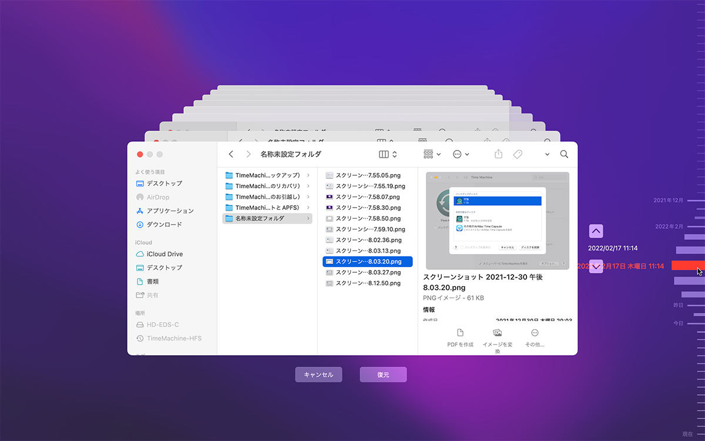Viewport: 705px width, 441px height.
Task: Click イメージを変換 quick action
Action: click(x=498, y=340)
